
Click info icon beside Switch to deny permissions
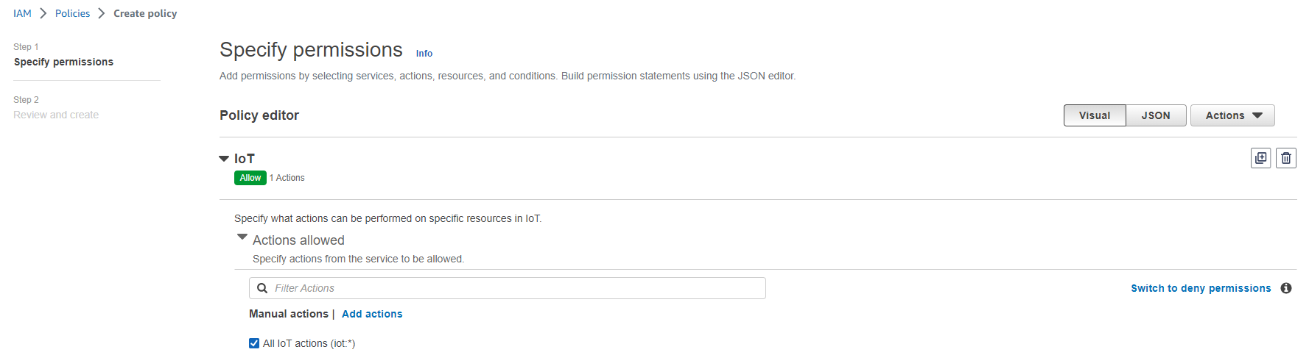tap(1285, 288)
